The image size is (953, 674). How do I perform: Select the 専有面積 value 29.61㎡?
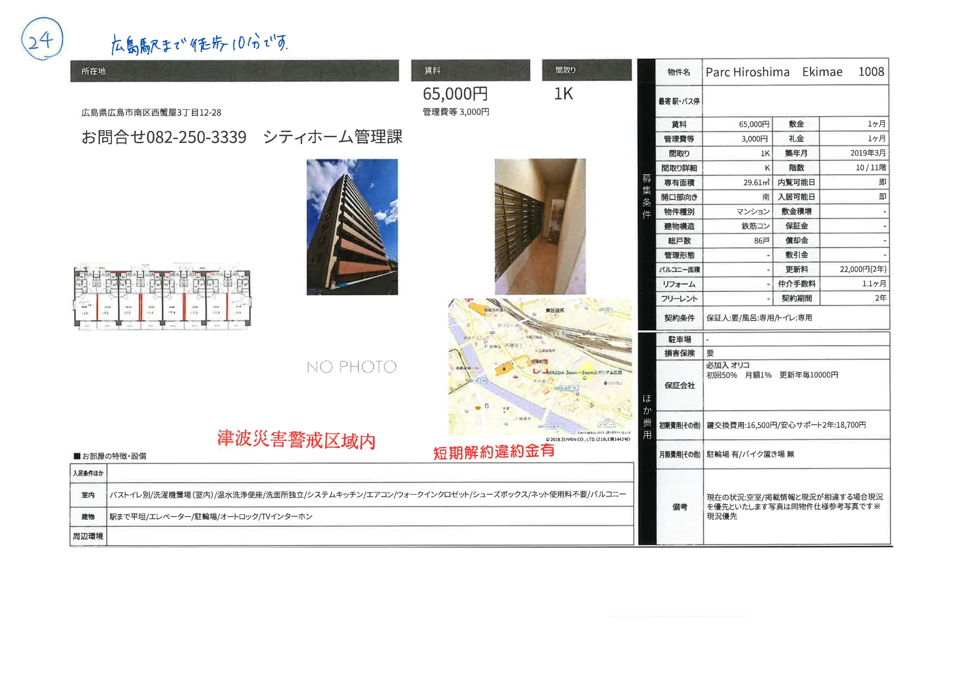(757, 183)
